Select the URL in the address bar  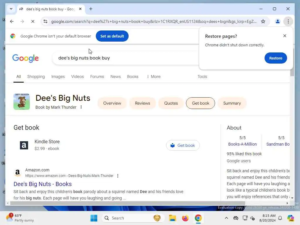[x=154, y=21]
